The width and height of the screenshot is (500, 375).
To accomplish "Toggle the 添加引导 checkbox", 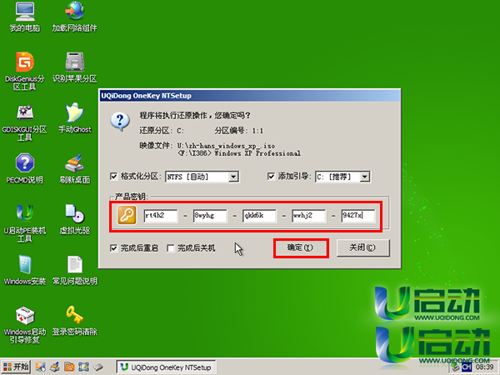I will pos(272,177).
